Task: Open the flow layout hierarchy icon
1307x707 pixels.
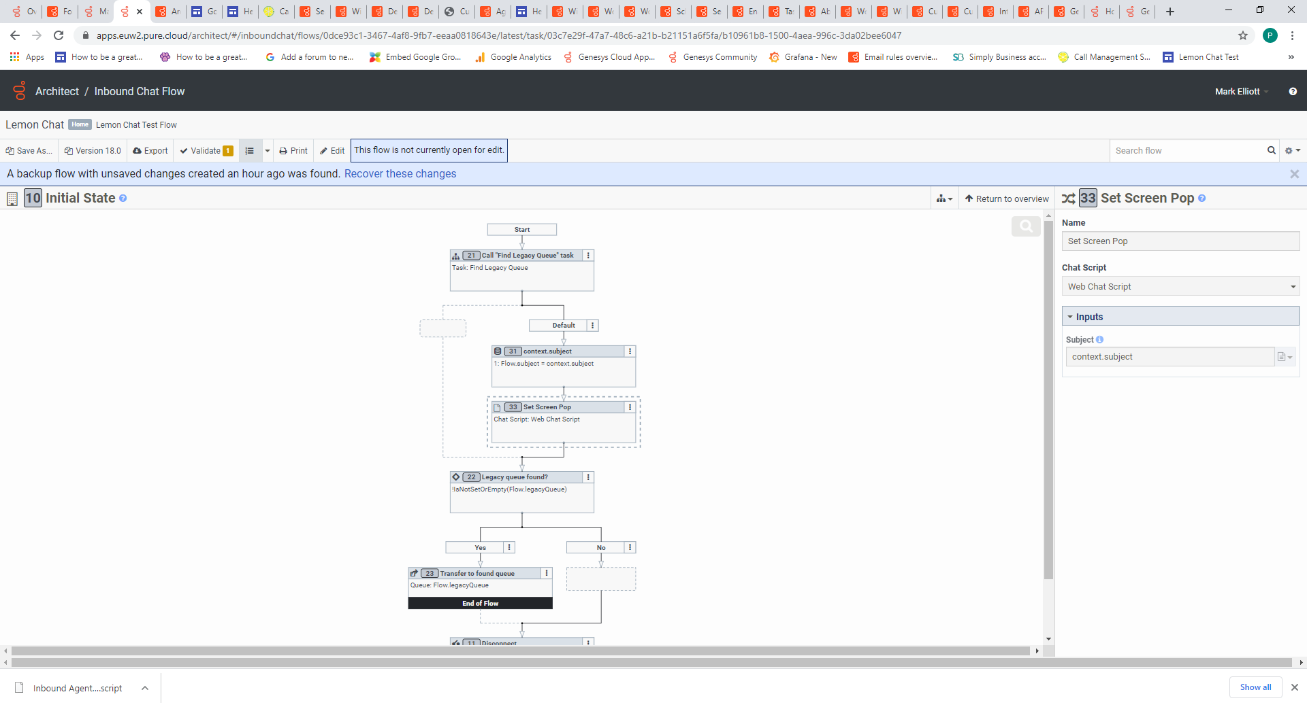Action: [944, 199]
